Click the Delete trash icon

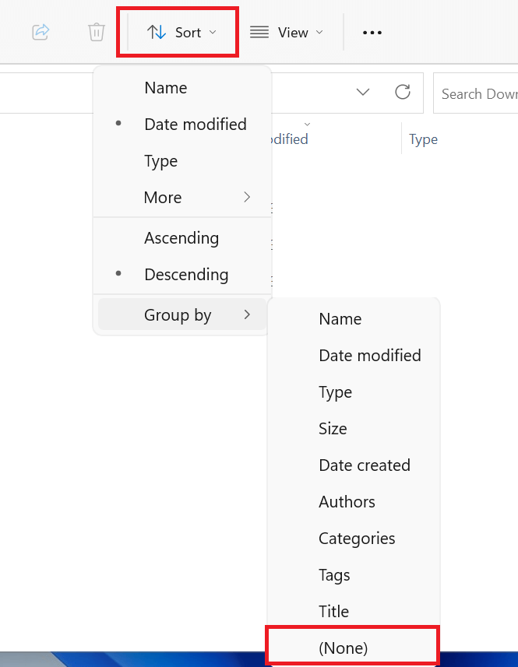96,32
